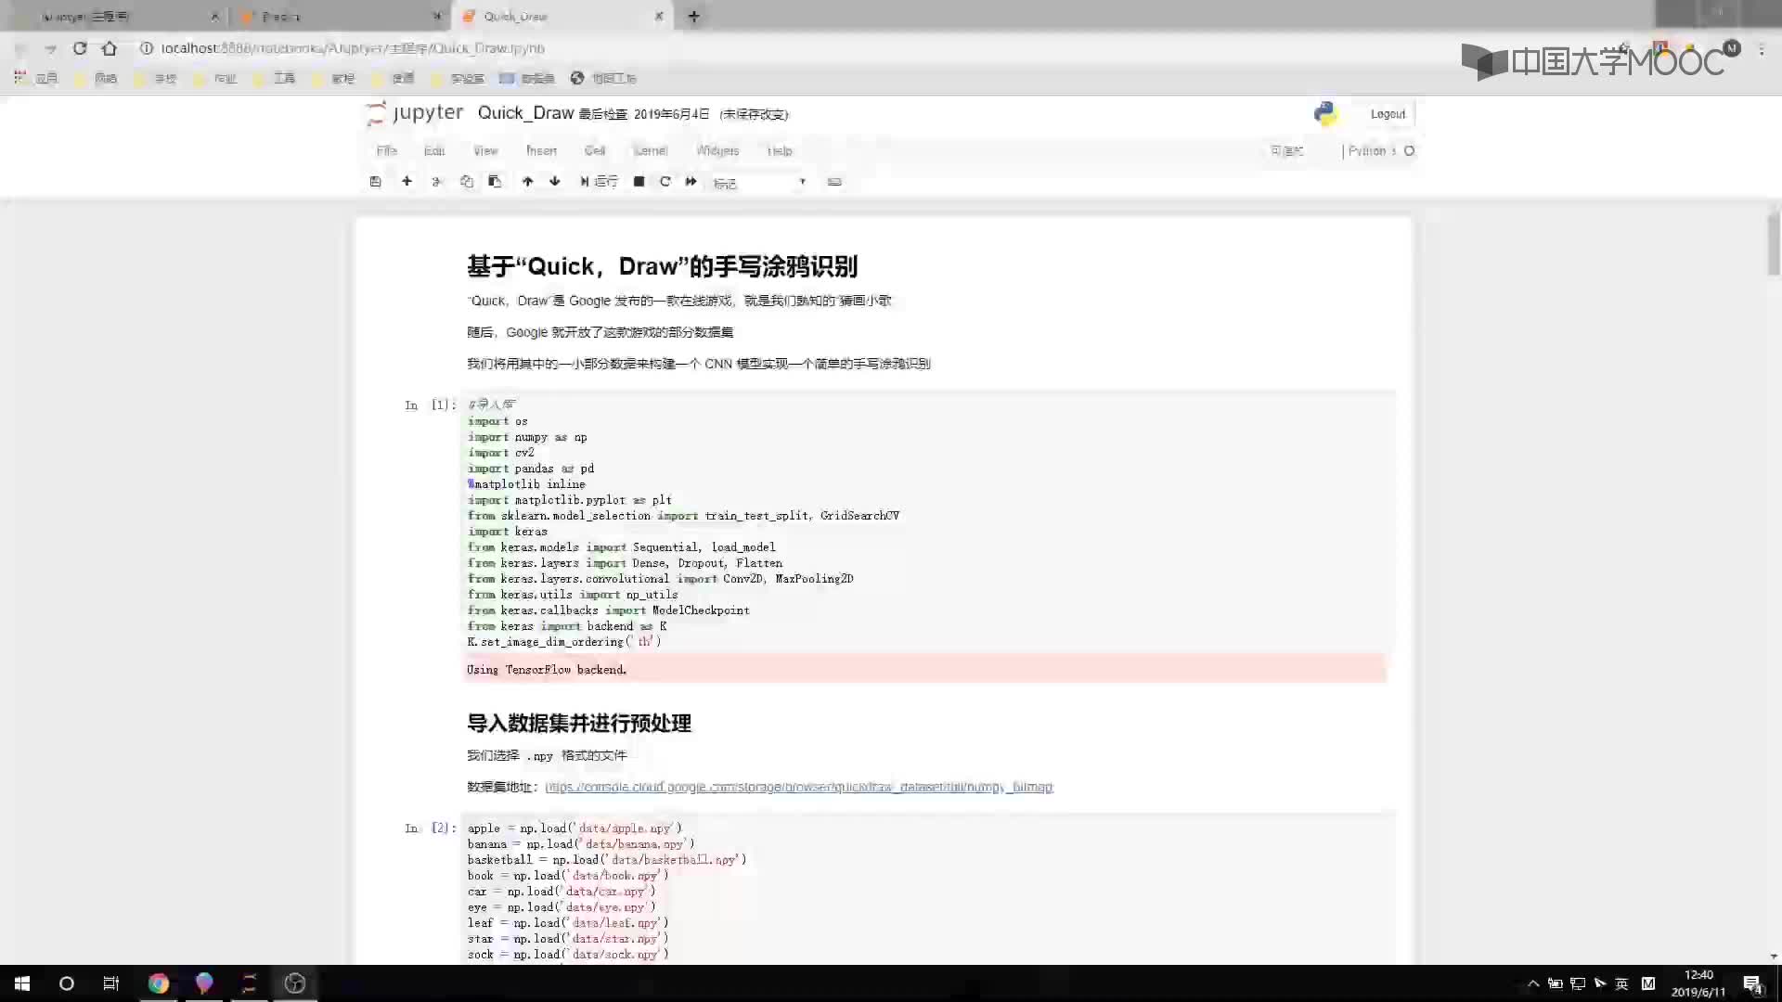The image size is (1782, 1002).
Task: Insert a new cell with the plus icon
Action: click(x=407, y=182)
